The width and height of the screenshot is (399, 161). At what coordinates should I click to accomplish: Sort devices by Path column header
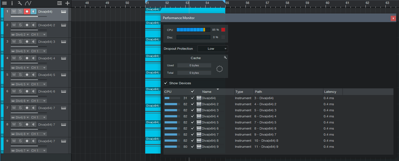coord(288,92)
